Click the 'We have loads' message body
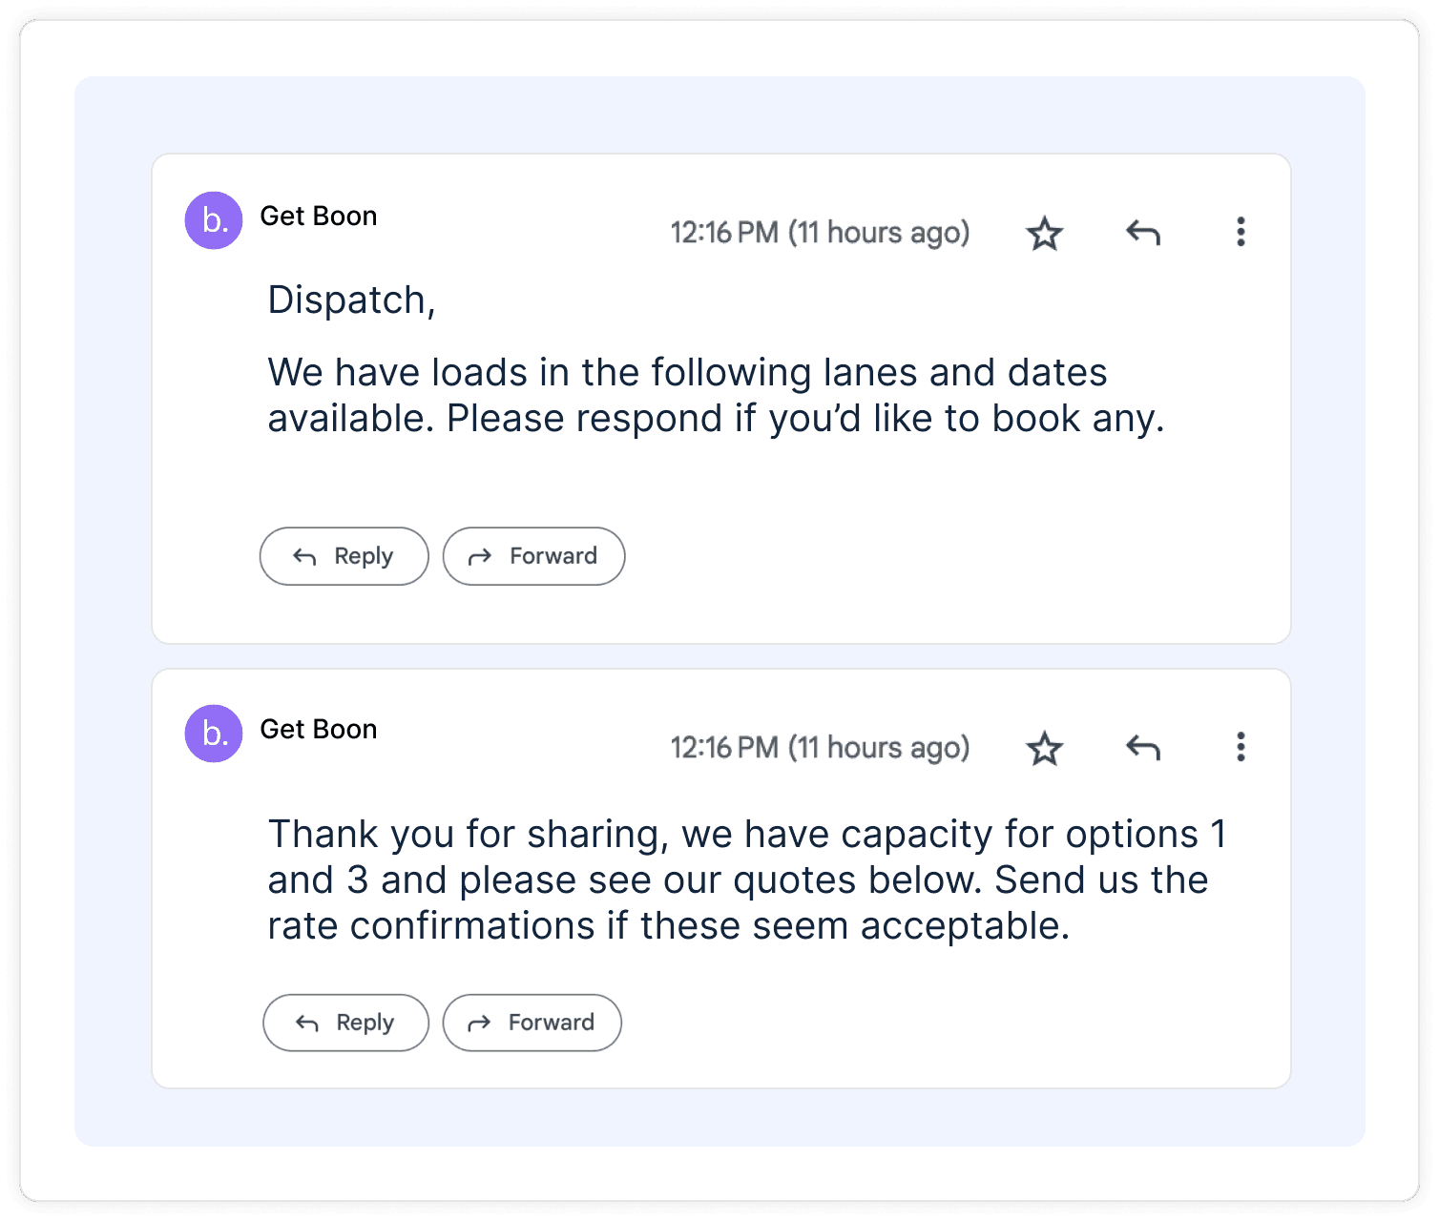Screen dimensions: 1439x1221 (x=716, y=395)
